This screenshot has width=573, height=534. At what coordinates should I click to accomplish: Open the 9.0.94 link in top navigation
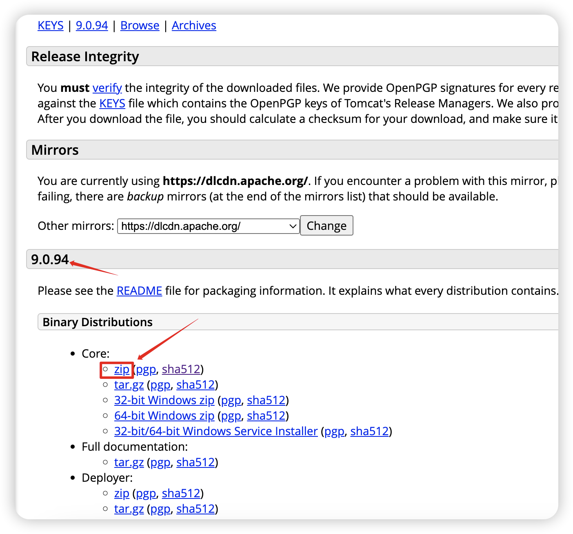coord(92,25)
